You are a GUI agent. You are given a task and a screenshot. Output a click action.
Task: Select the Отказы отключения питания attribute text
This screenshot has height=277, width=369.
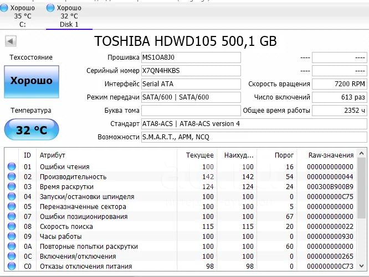86,266
